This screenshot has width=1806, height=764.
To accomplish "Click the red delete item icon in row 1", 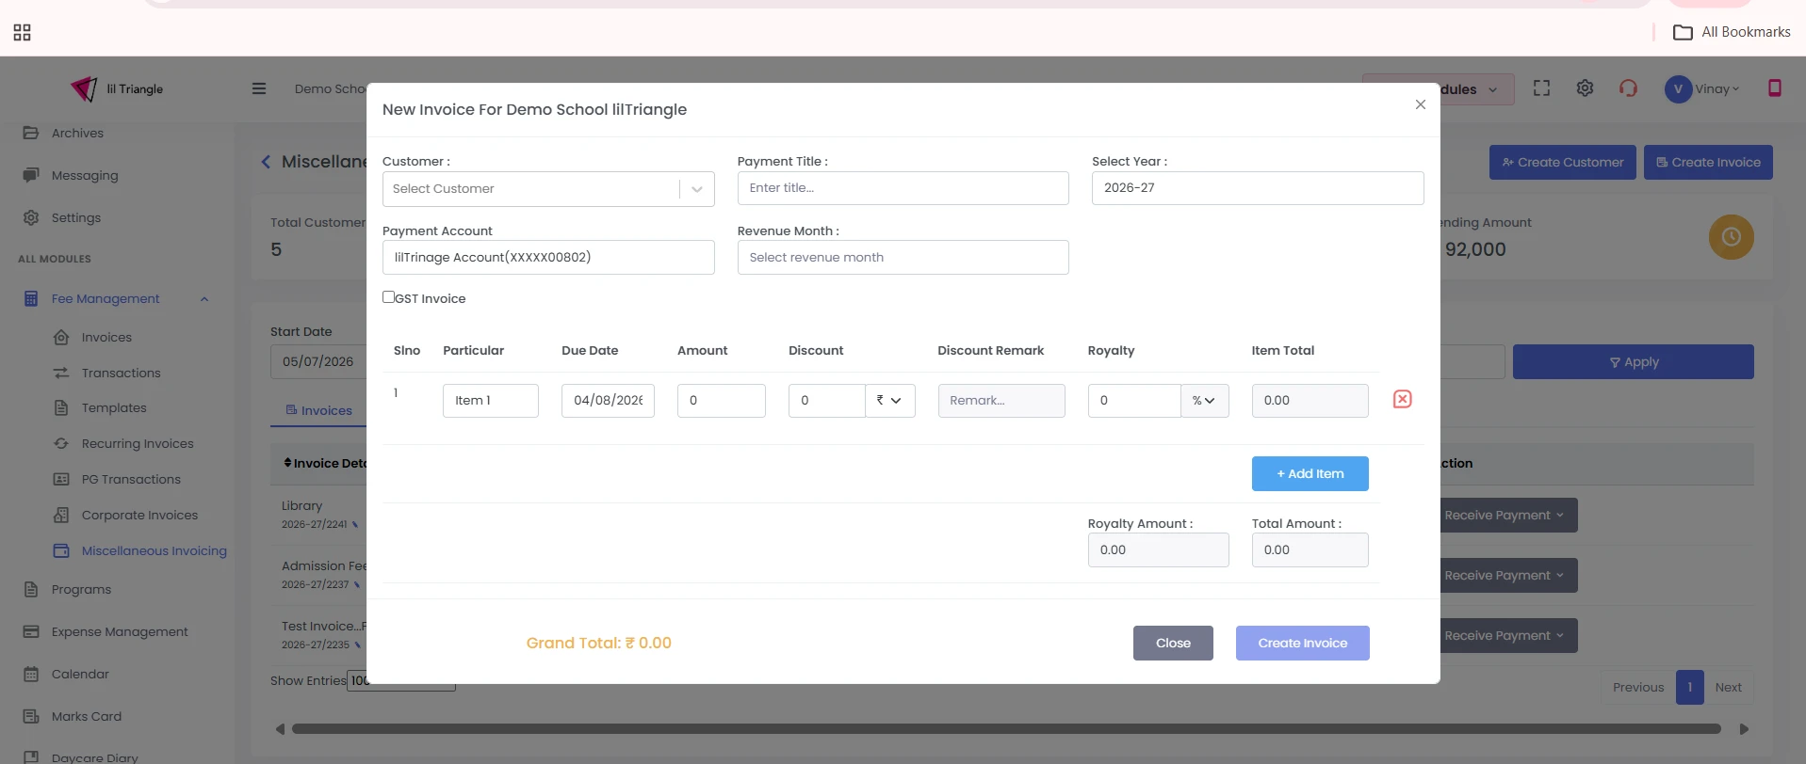I will pyautogui.click(x=1402, y=400).
